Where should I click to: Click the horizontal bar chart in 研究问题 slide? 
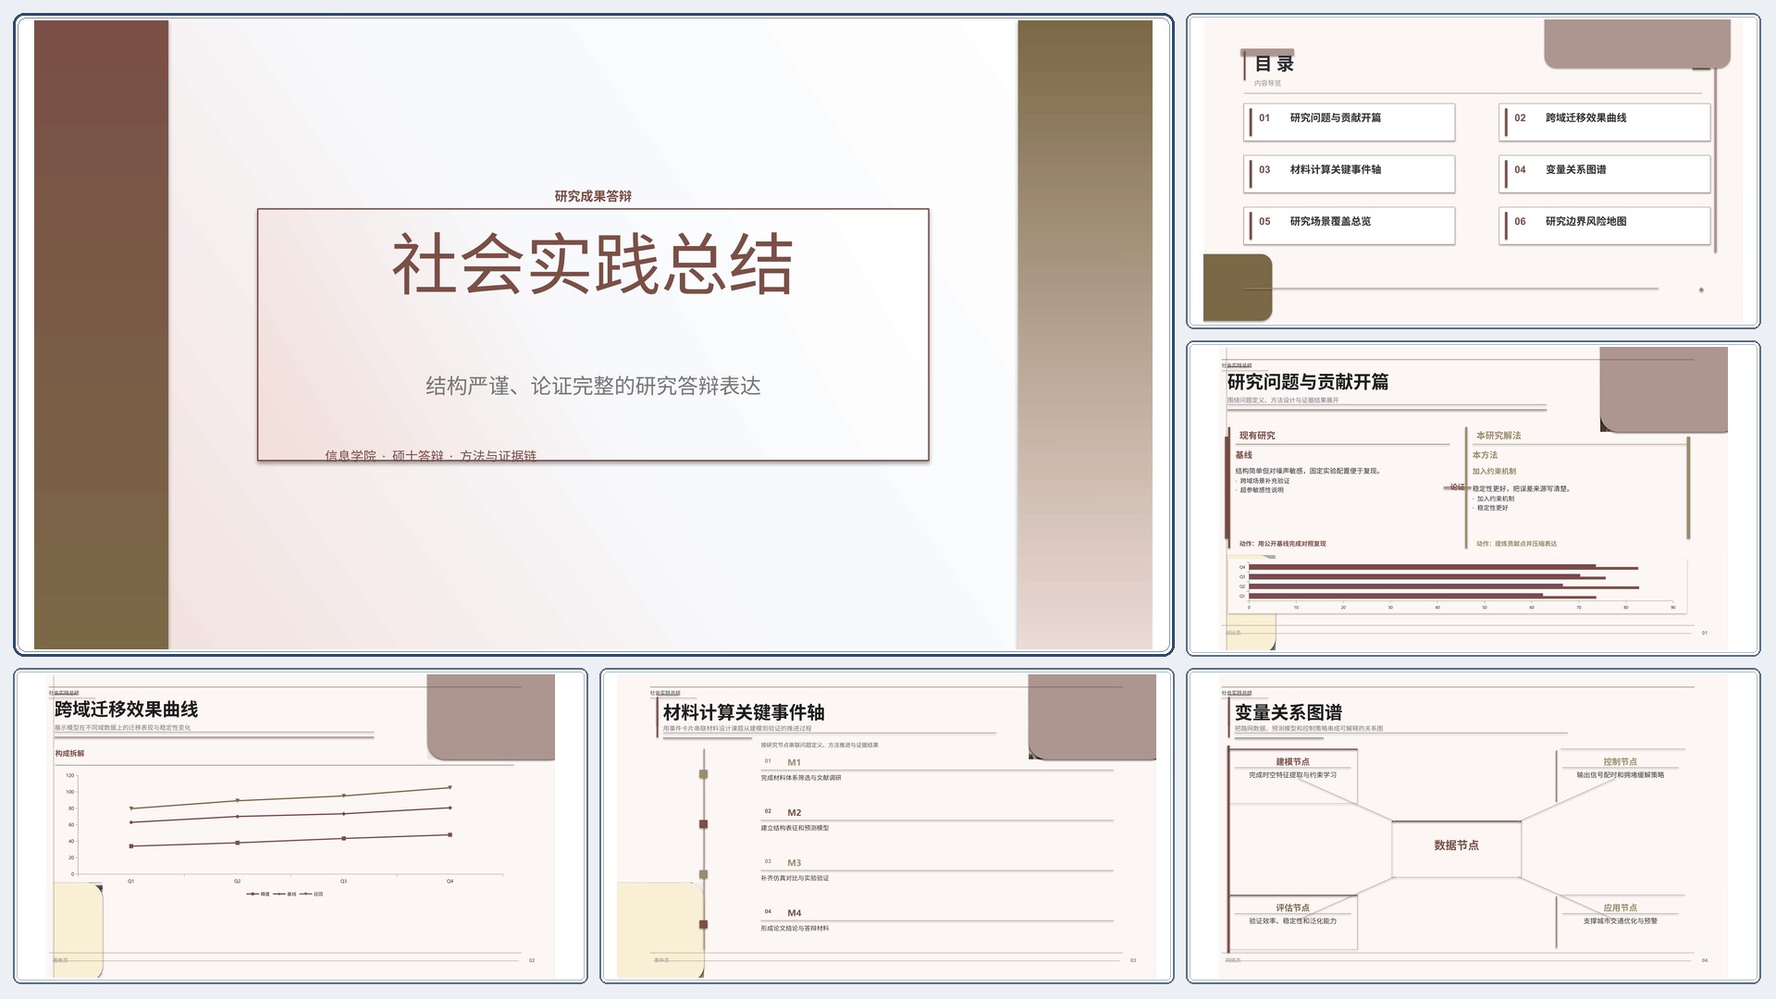[x=1458, y=586]
